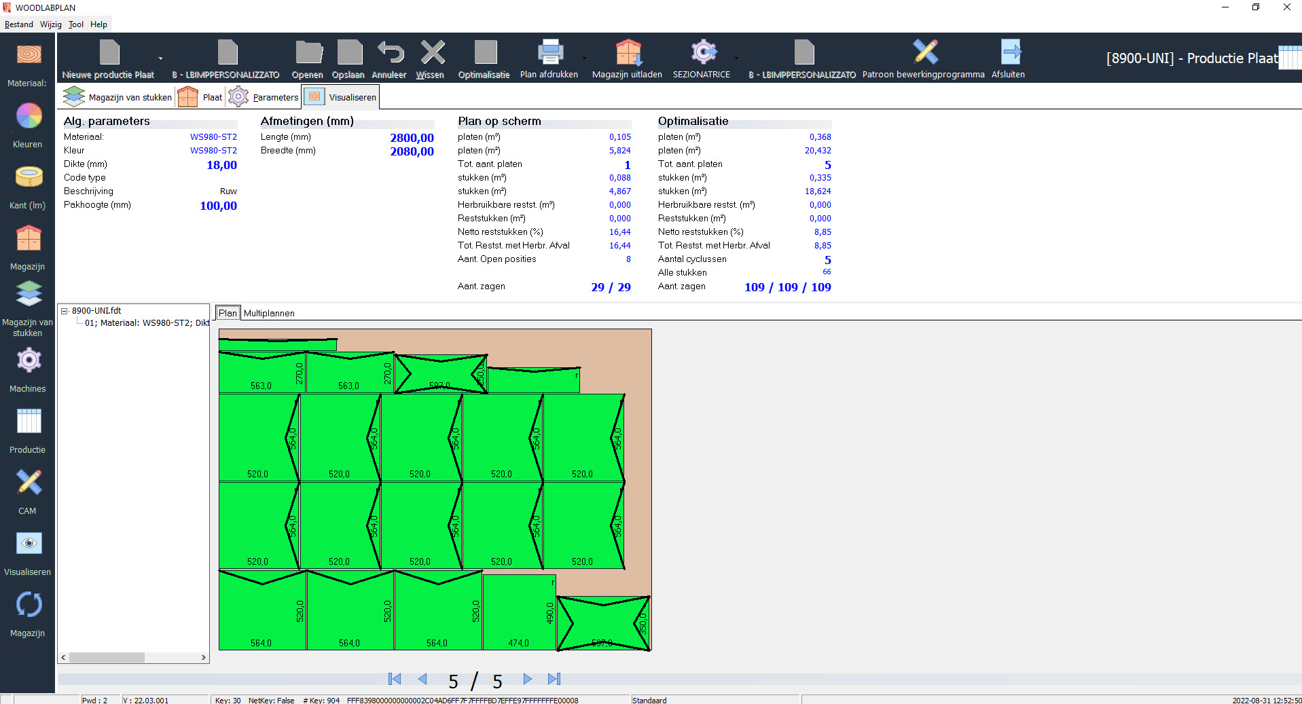Open the Tool menu
Viewport: 1302px width, 704px height.
(76, 24)
